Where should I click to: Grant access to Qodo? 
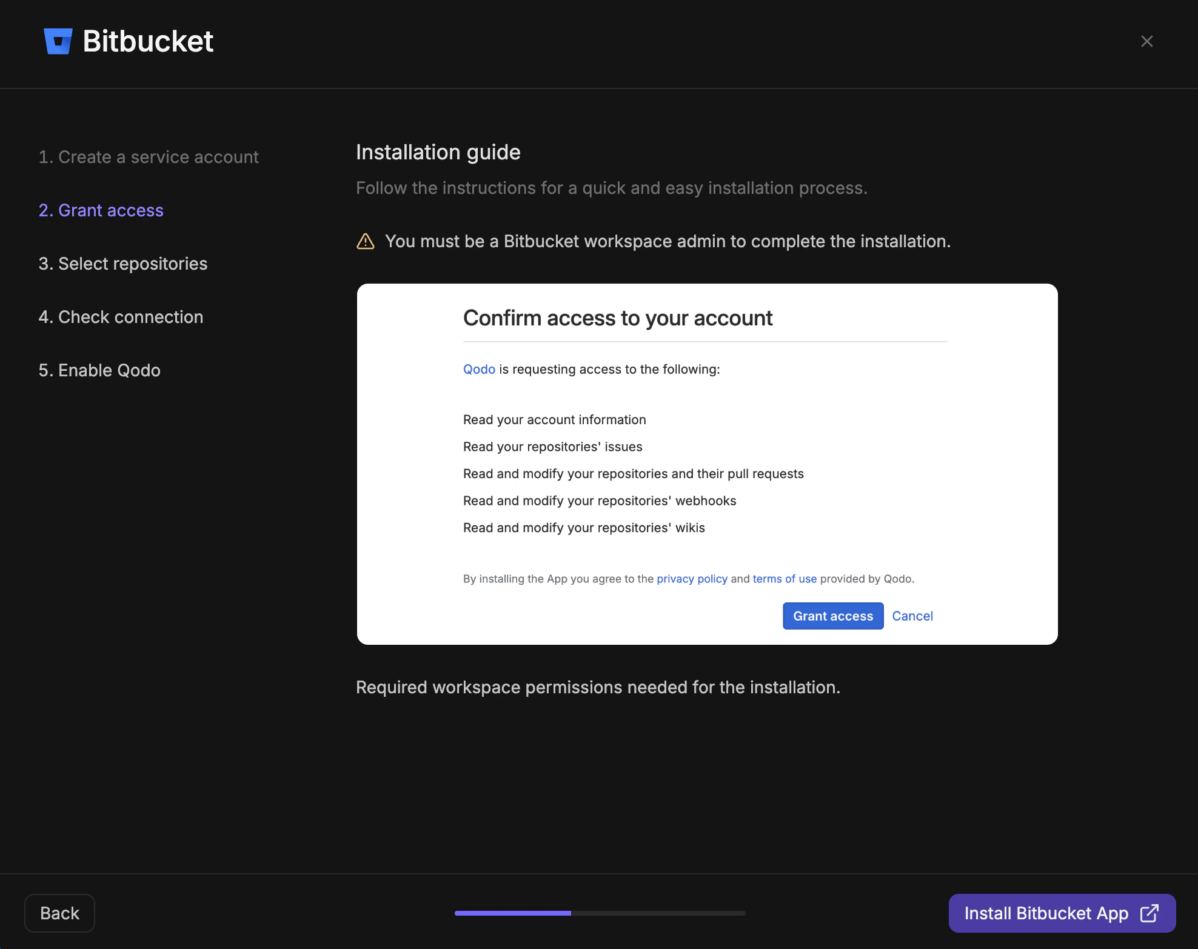tap(832, 616)
